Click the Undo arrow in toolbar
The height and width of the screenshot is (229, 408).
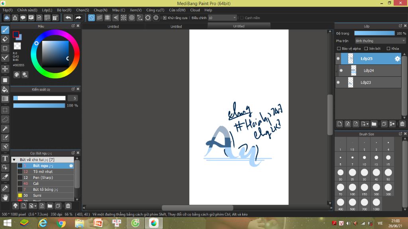point(69,17)
